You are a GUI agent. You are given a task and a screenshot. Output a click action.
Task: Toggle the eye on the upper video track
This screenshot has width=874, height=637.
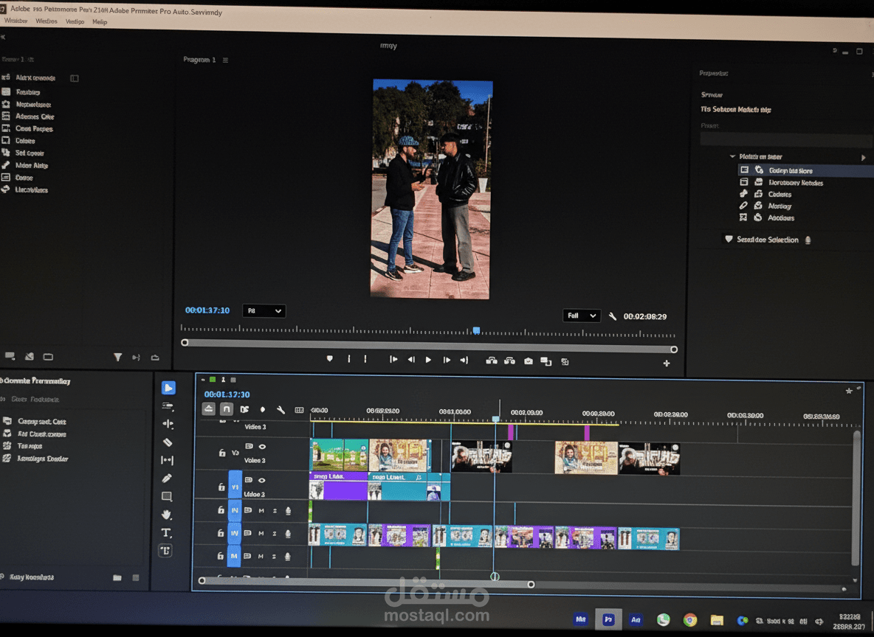tap(262, 447)
